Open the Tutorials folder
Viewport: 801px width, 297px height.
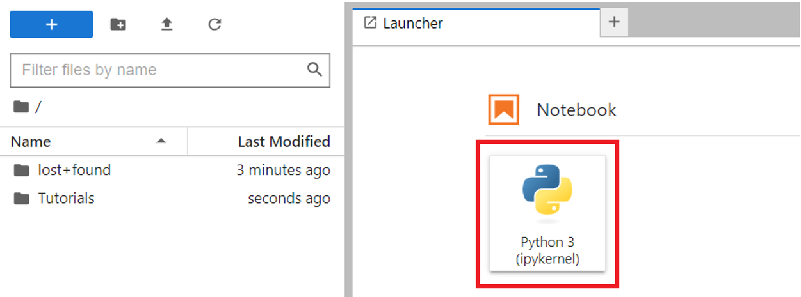(172, 198)
